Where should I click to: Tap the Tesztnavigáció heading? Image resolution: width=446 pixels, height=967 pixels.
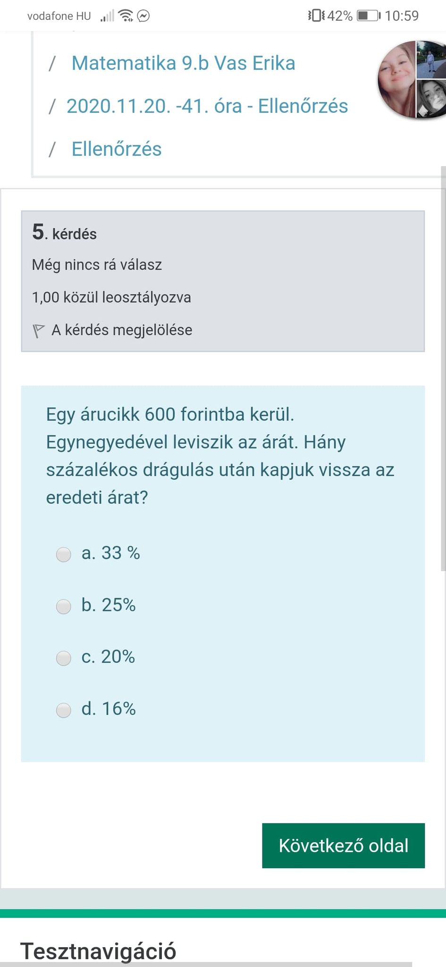98,950
